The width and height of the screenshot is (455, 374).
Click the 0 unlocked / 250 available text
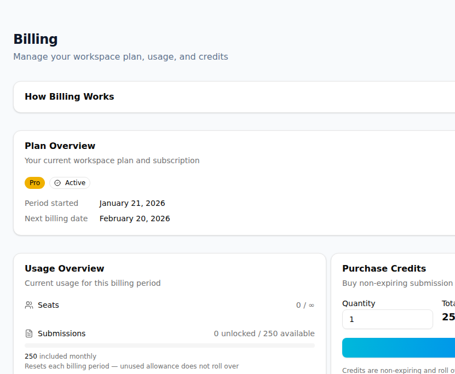[264, 333]
